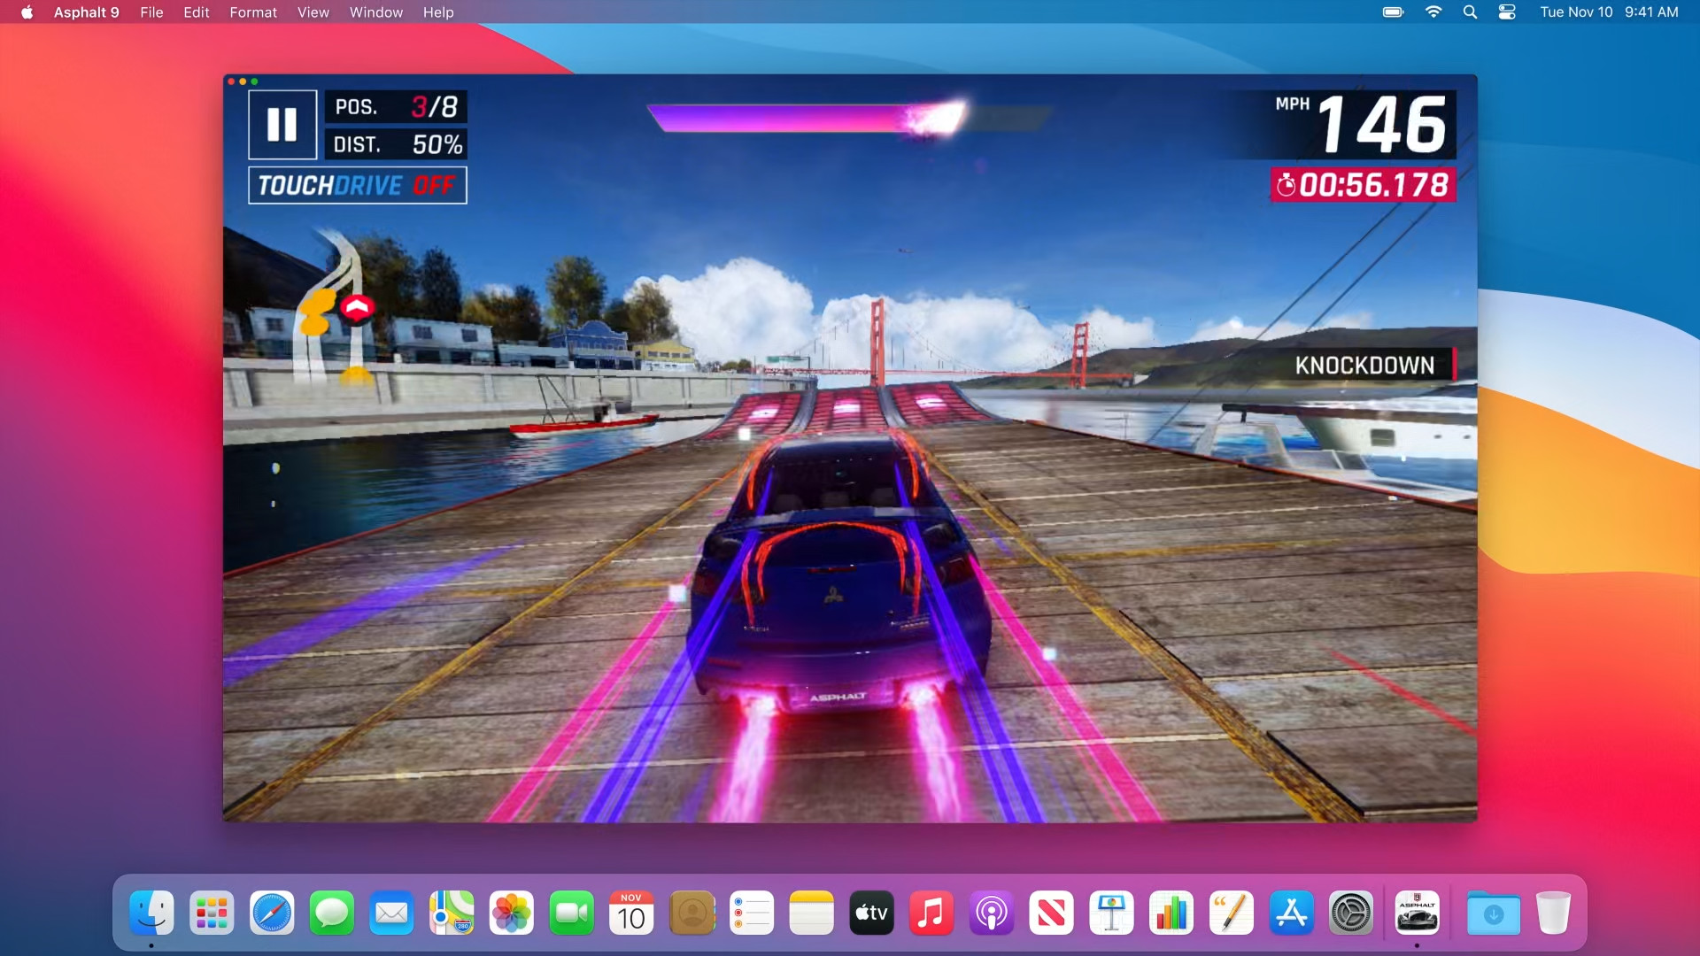Open Podcasts from the Dock
Screen dimensions: 1700x956
coord(991,913)
